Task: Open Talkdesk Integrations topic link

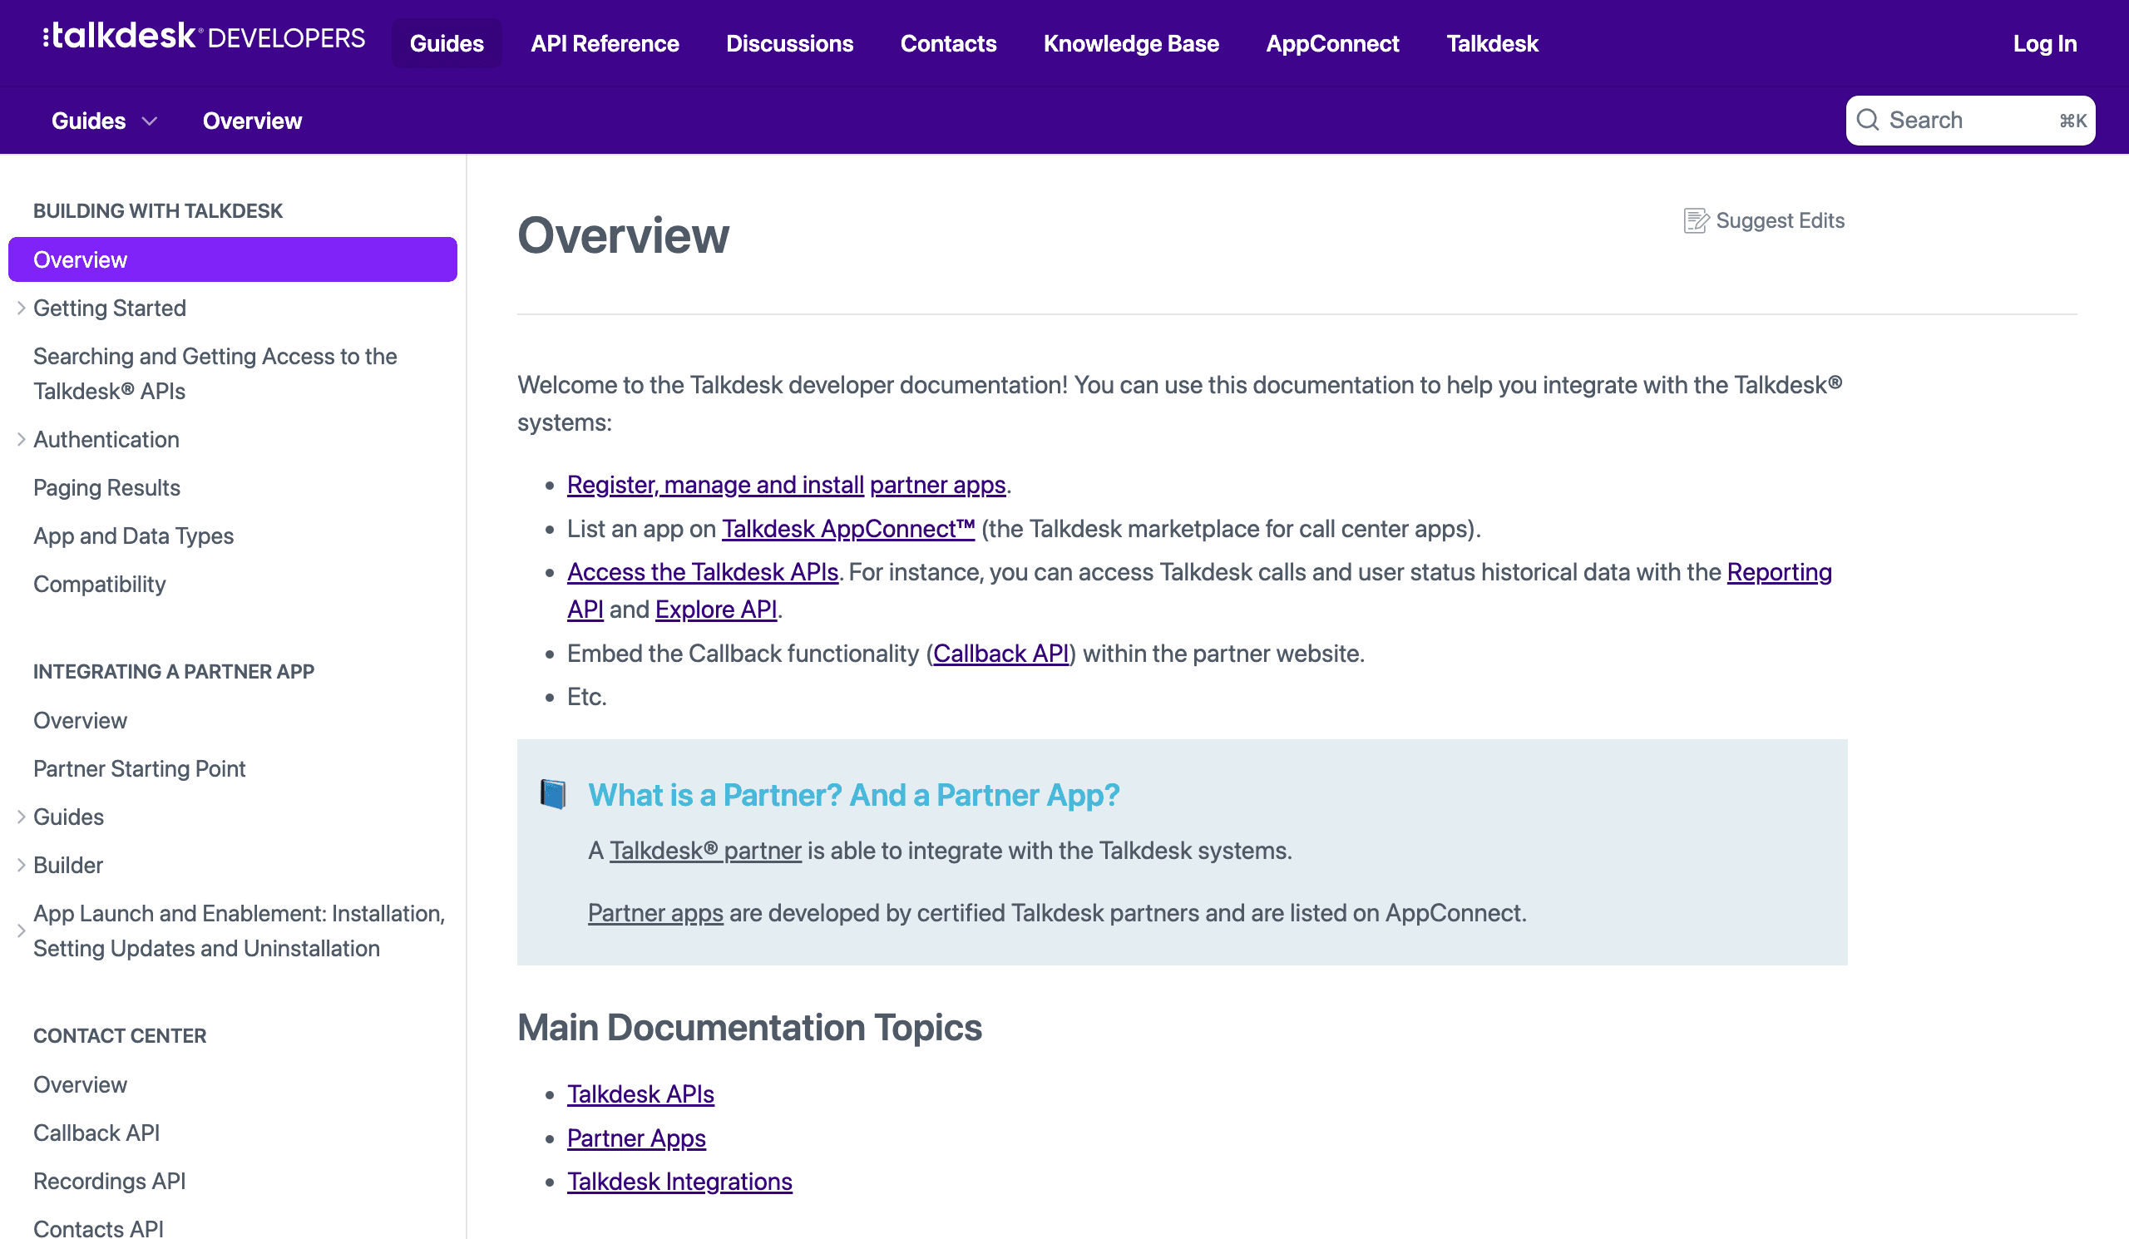Action: pyautogui.click(x=679, y=1181)
